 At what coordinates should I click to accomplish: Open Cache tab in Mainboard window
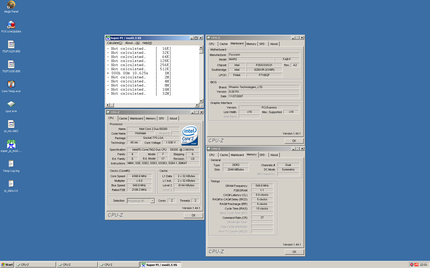point(223,44)
